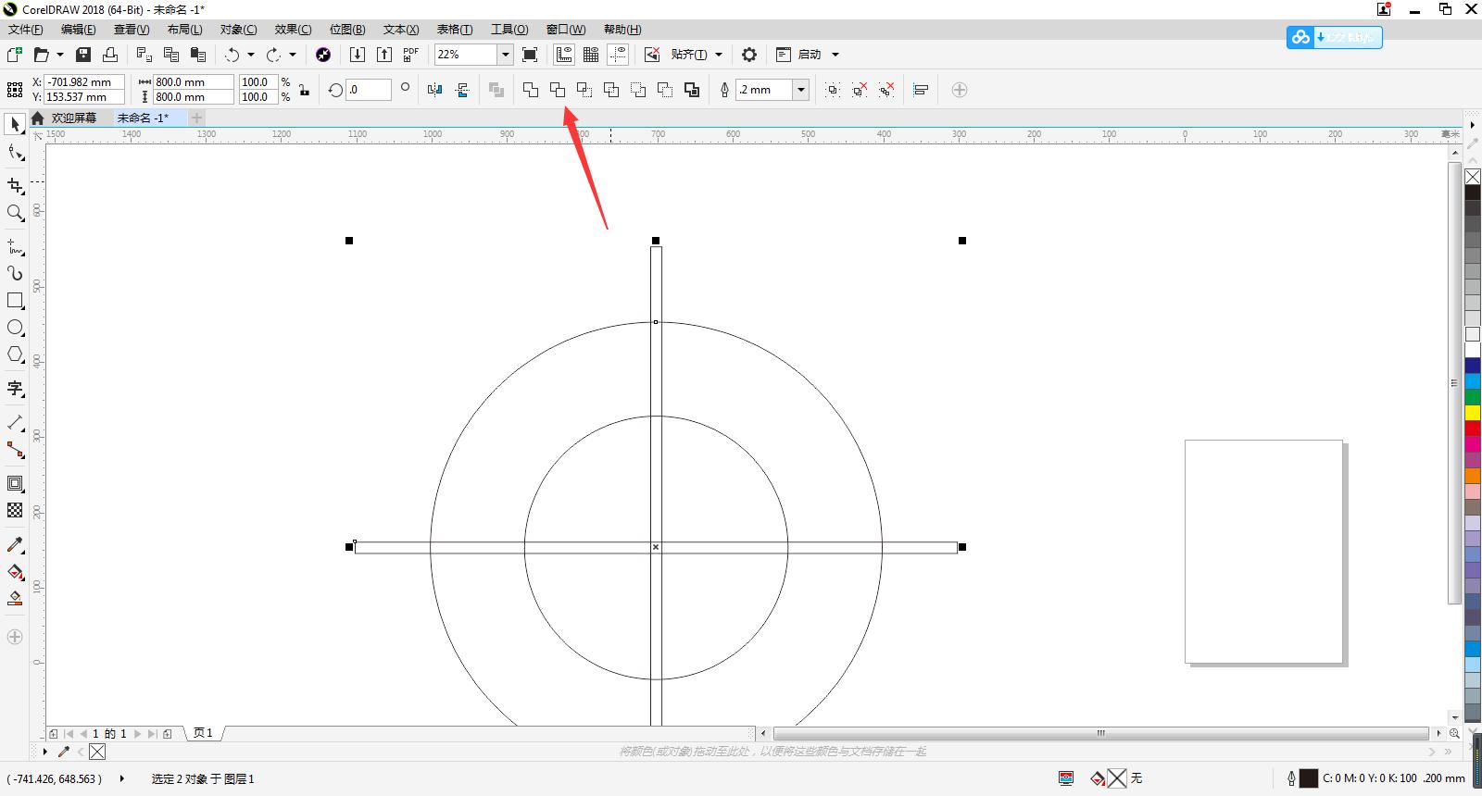This screenshot has width=1482, height=796.
Task: Select the Rectangle tool in toolbox
Action: (15, 301)
